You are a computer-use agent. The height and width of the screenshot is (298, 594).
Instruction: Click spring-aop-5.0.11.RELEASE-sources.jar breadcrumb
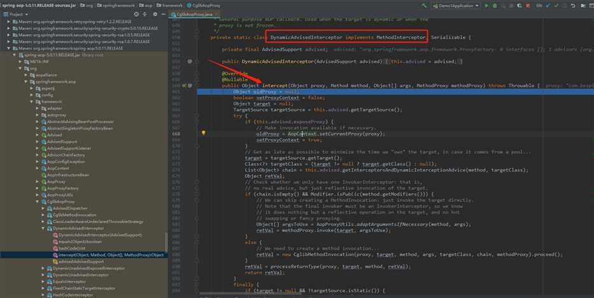[38, 5]
